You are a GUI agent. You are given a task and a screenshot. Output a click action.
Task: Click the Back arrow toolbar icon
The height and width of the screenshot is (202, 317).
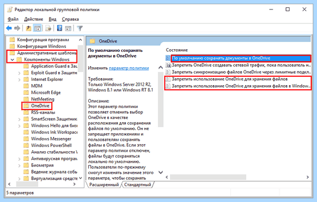tap(9, 28)
